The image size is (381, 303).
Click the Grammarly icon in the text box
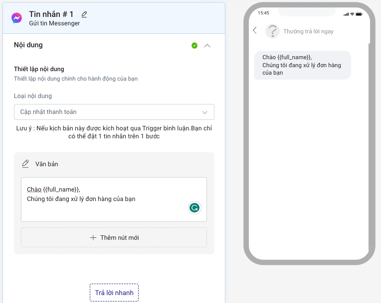[194, 207]
